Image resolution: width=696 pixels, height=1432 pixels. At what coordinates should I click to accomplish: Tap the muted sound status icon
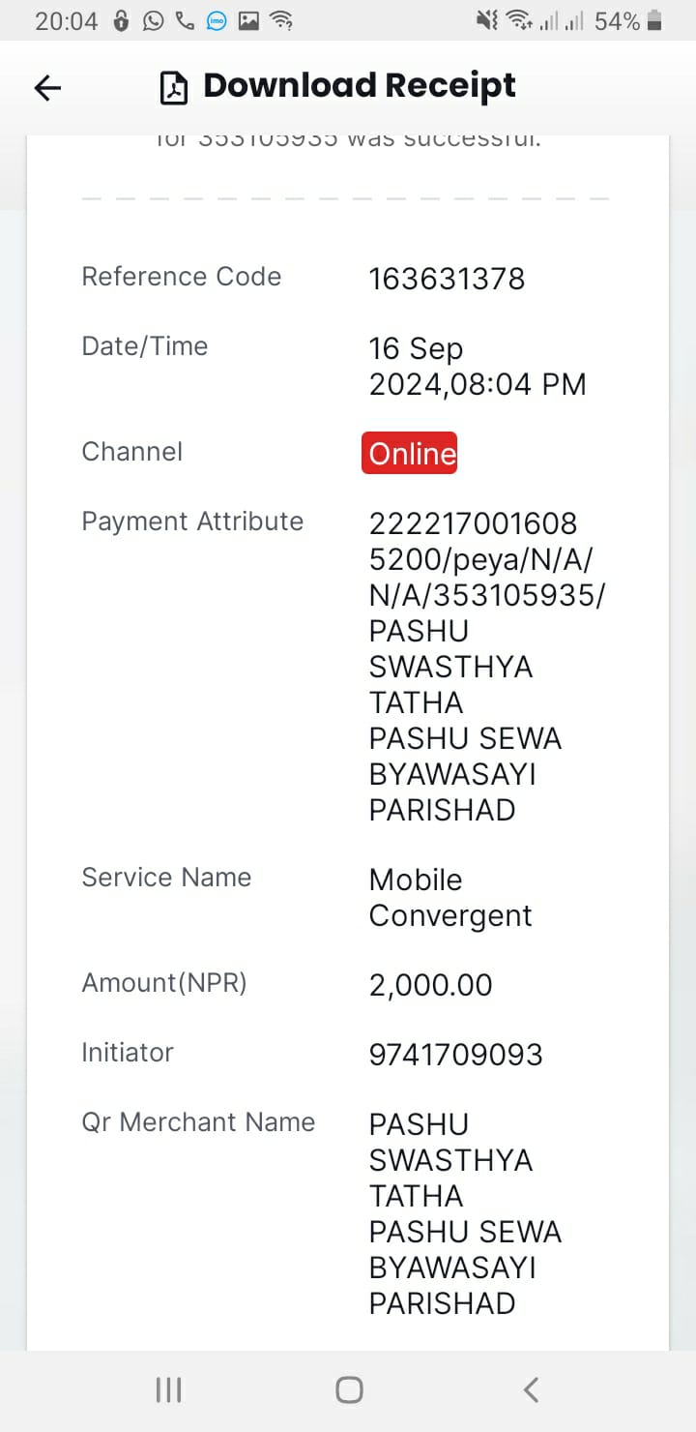point(487,20)
